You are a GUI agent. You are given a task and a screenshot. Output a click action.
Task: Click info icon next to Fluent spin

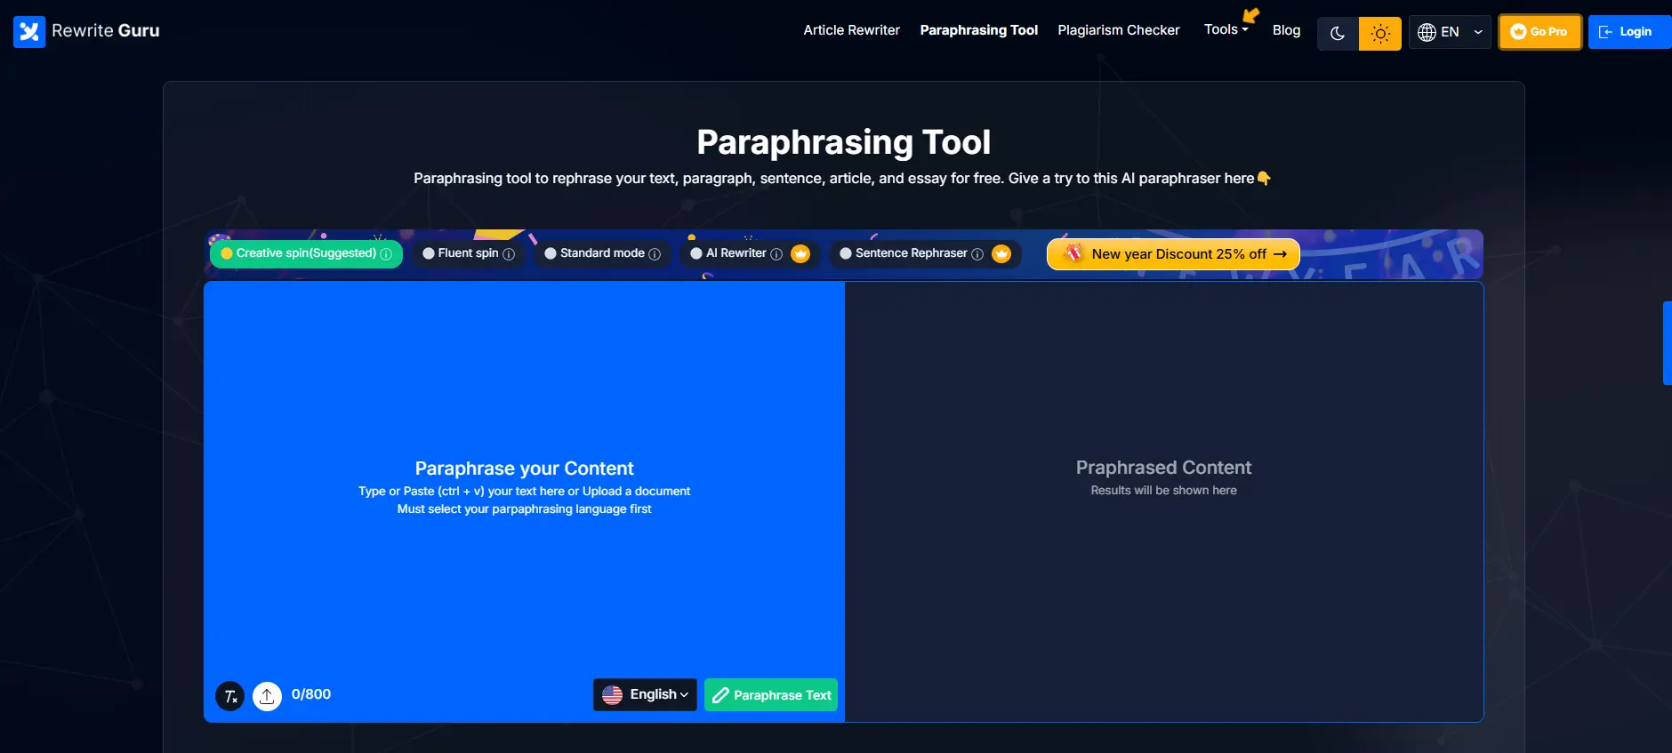coord(509,254)
